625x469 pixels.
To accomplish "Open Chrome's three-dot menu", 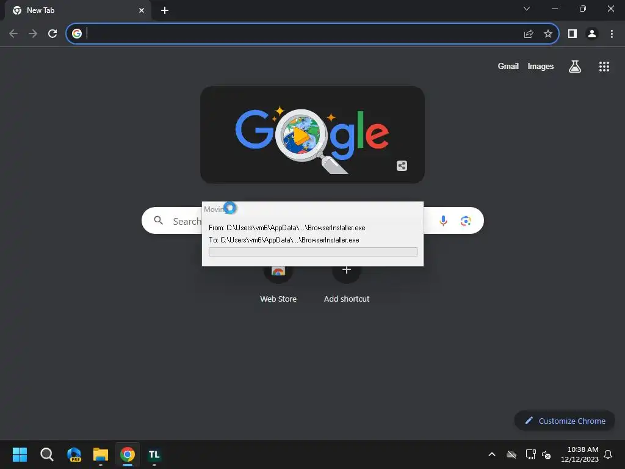I will (x=612, y=34).
